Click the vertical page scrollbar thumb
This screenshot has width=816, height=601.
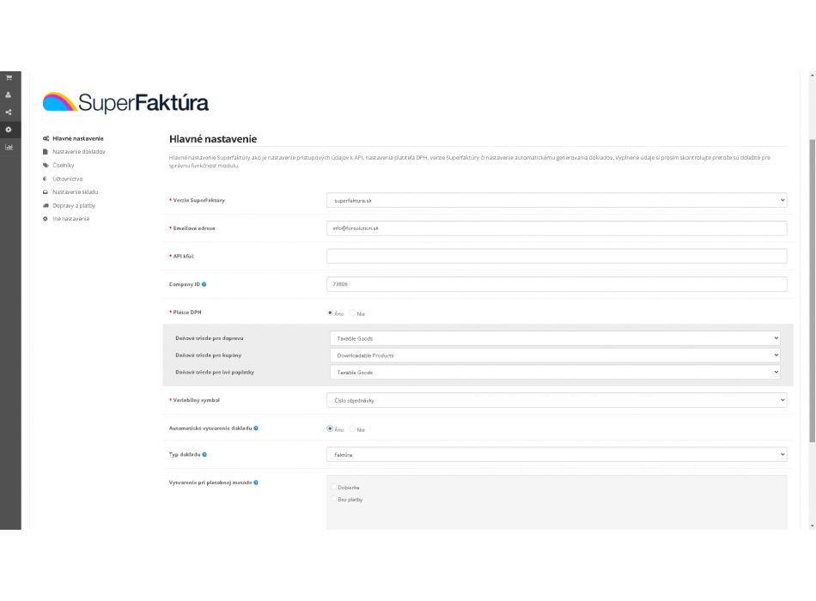[x=812, y=291]
